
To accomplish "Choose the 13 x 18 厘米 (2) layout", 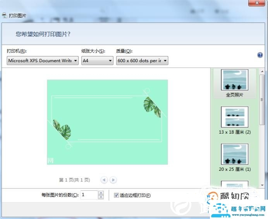I will pyautogui.click(x=234, y=121).
